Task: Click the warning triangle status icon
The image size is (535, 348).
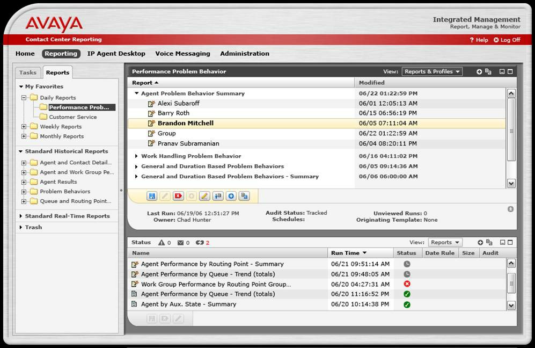Action: point(162,243)
